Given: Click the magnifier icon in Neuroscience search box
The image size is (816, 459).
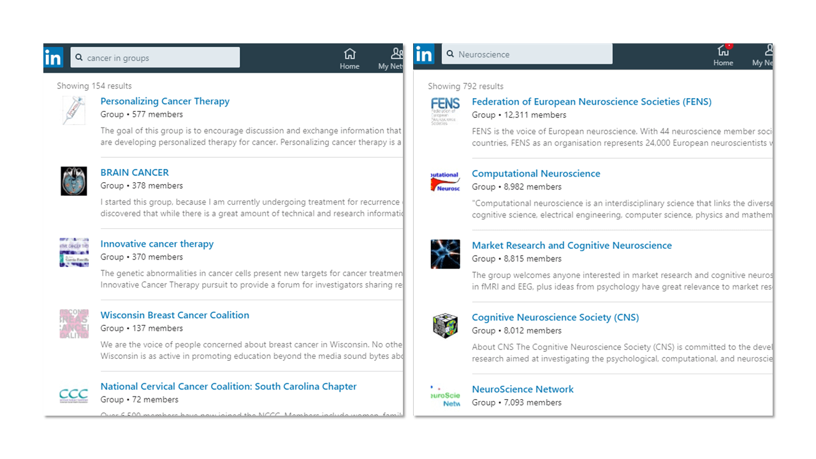Looking at the screenshot, I should pyautogui.click(x=450, y=54).
